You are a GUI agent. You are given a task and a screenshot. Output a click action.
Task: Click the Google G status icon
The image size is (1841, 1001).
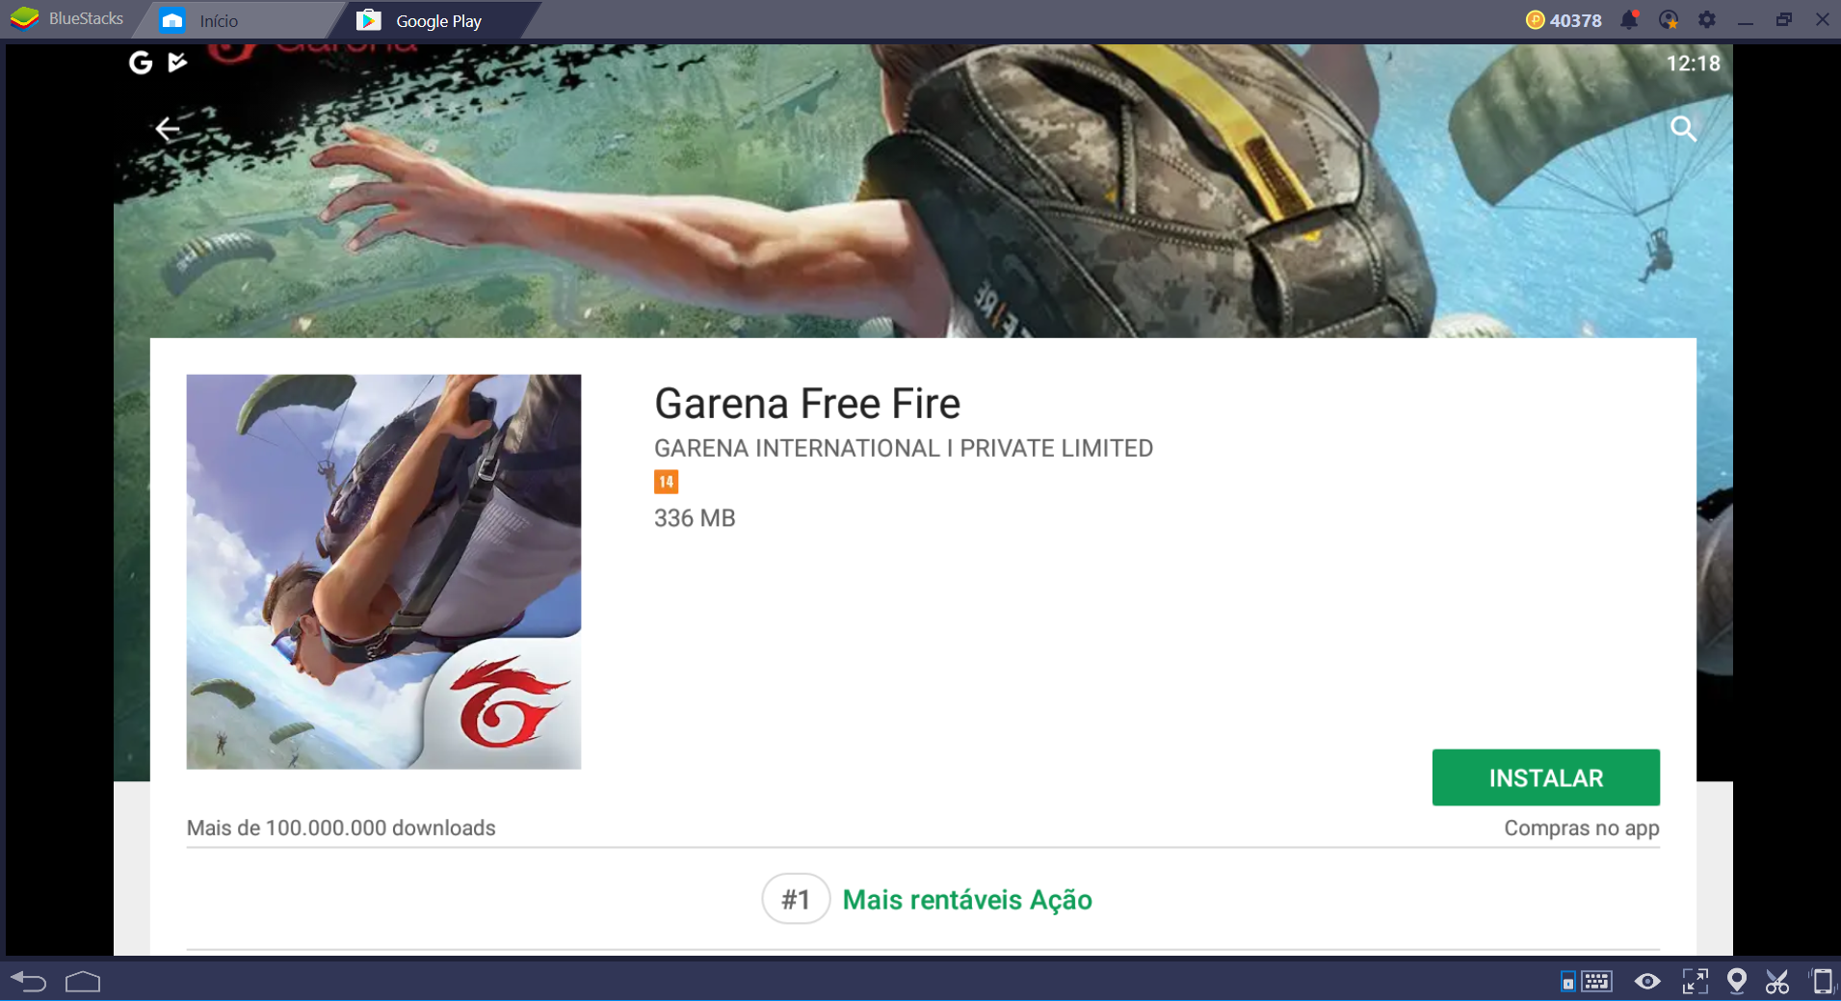click(141, 63)
